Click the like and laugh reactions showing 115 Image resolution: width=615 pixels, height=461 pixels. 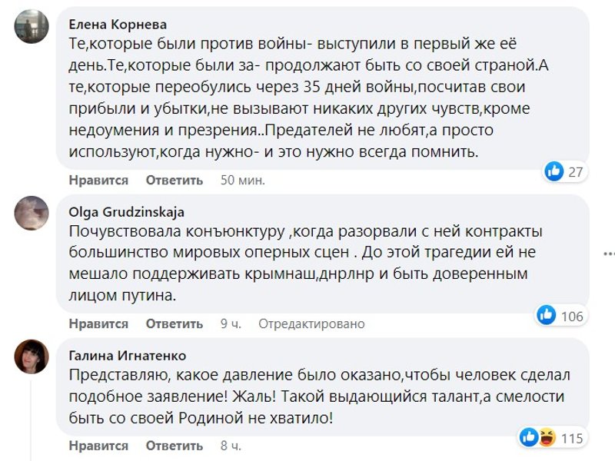coord(538,437)
